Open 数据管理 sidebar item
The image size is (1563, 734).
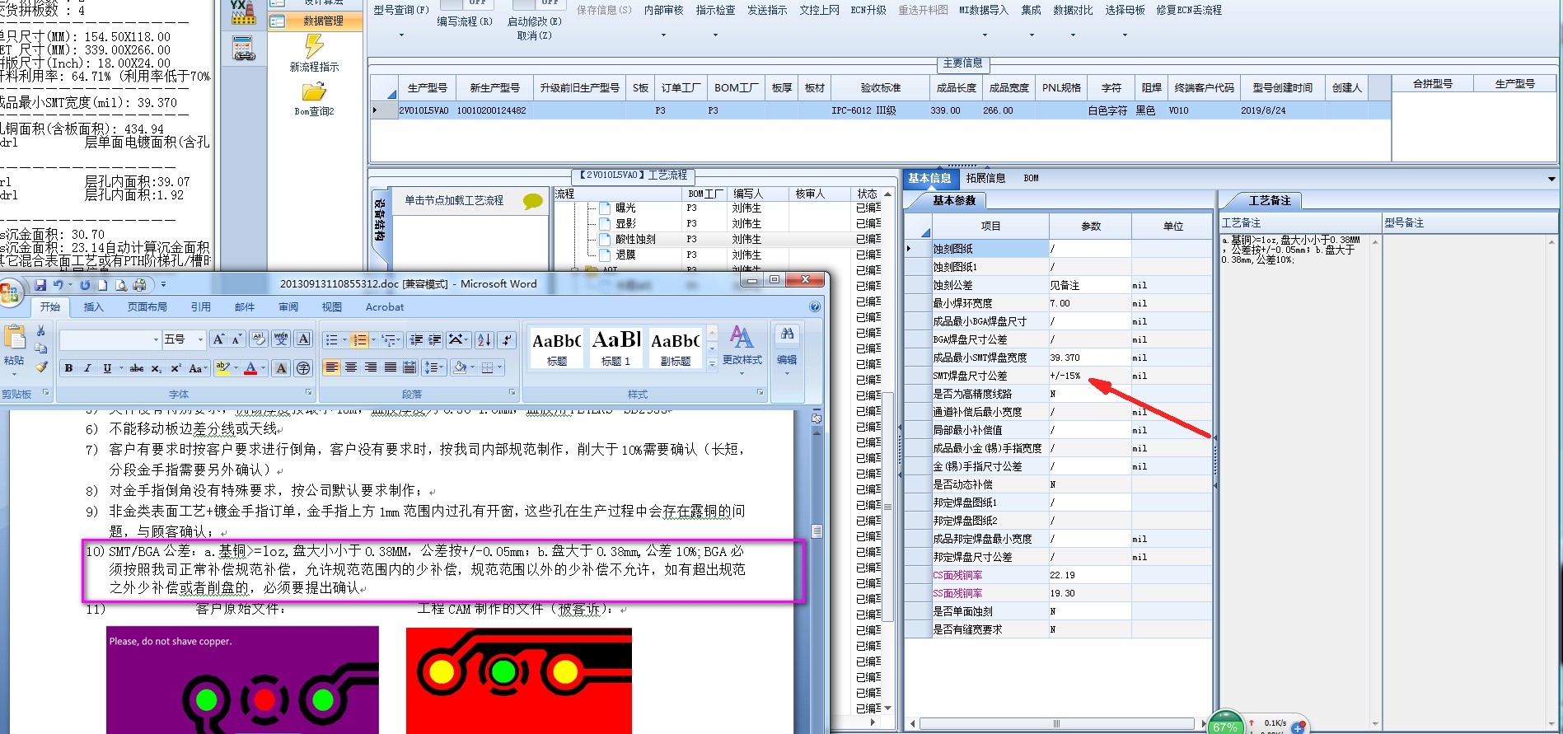pyautogui.click(x=316, y=21)
